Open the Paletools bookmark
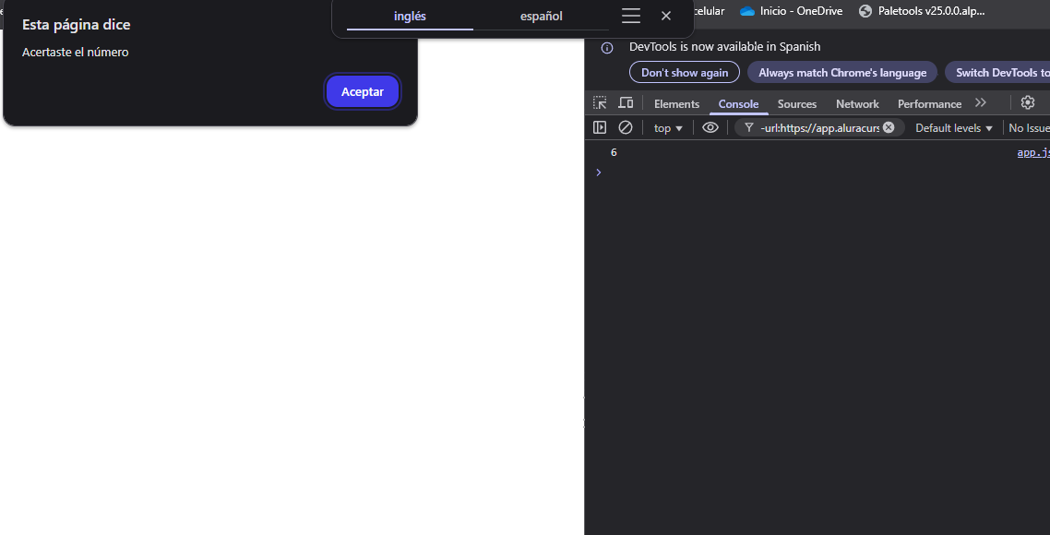This screenshot has height=535, width=1050. (922, 11)
